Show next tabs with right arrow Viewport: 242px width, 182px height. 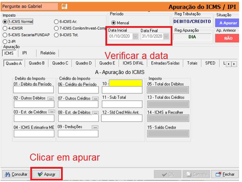point(234,64)
